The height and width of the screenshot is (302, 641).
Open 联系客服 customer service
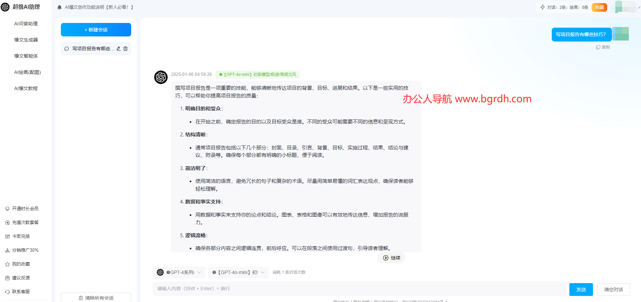(x=18, y=292)
